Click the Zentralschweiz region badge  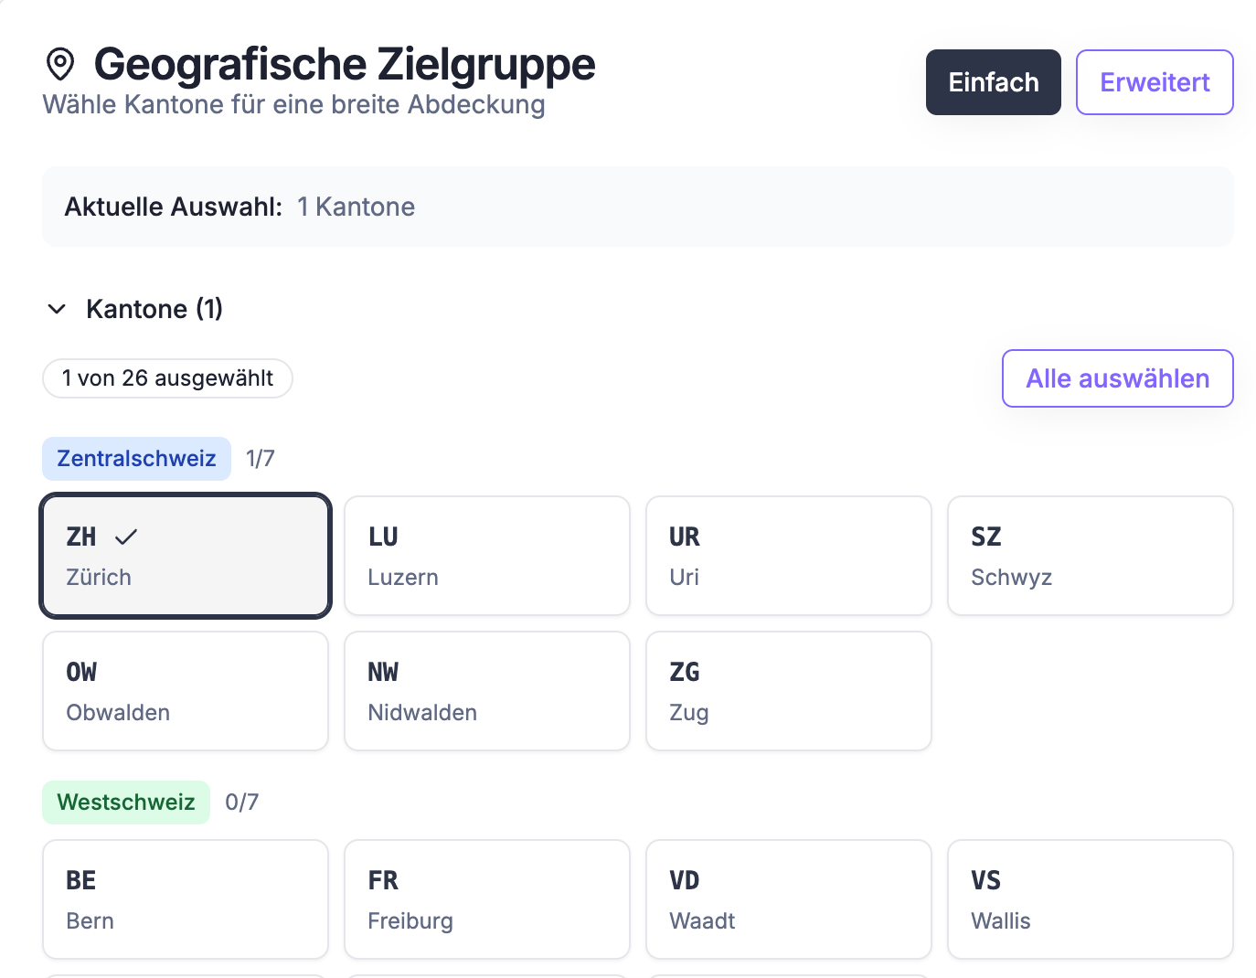point(136,459)
